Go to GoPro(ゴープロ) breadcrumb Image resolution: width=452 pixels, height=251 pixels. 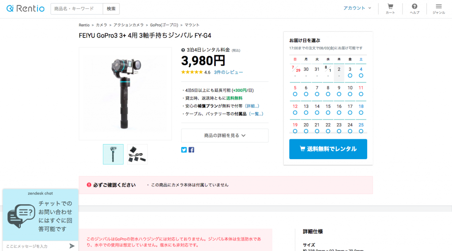point(164,25)
